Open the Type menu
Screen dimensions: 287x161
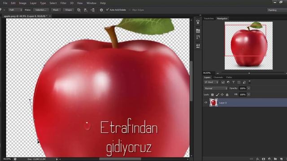point(43,3)
